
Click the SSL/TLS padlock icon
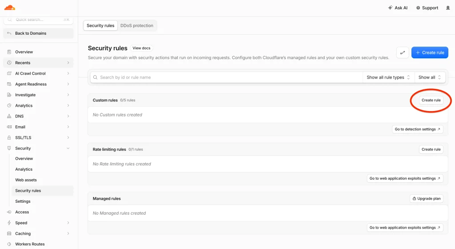9,137
